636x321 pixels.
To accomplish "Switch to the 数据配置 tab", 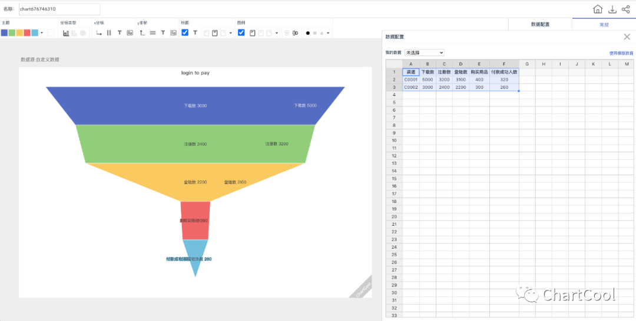I will 540,24.
